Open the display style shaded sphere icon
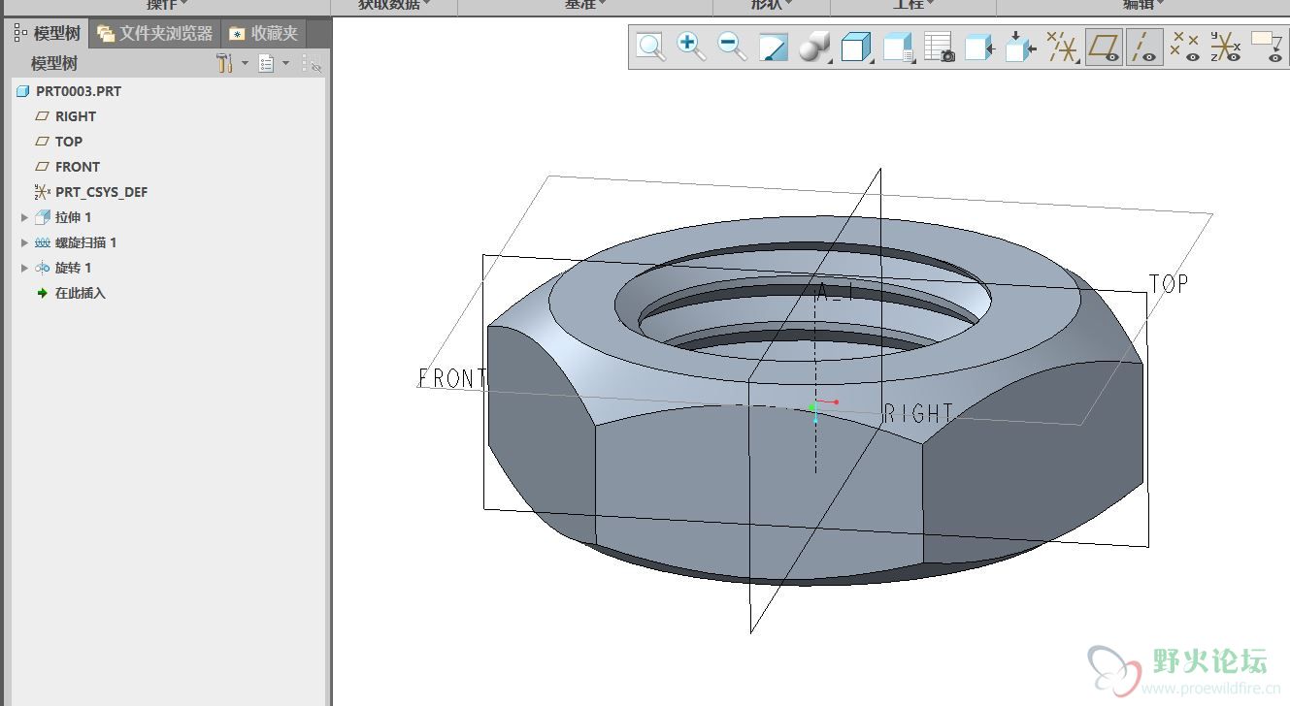 [x=814, y=47]
